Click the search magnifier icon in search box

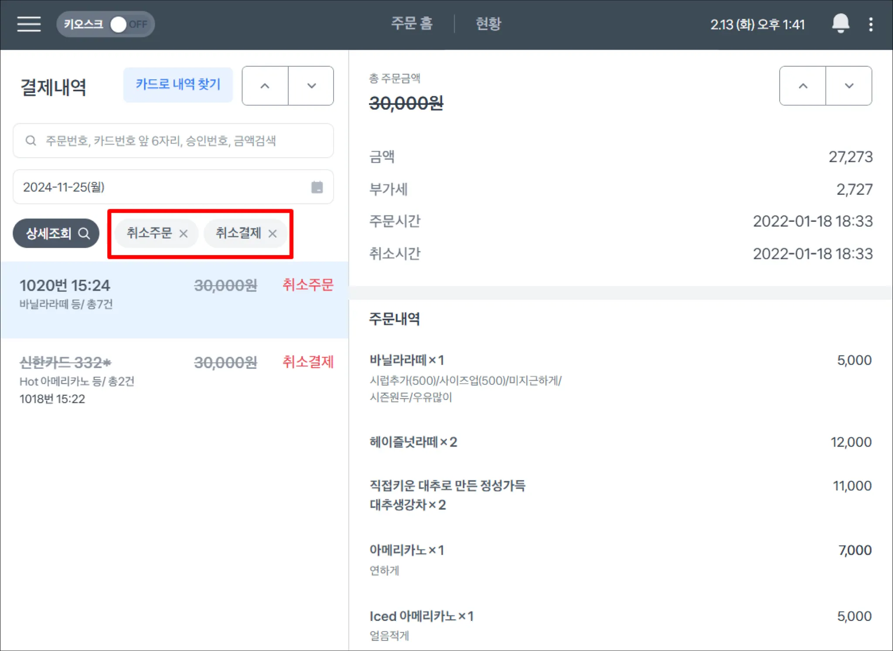point(31,141)
